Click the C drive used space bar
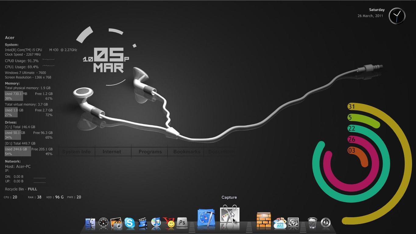Image resolution: width=416 pixels, height=234 pixels. click(x=12, y=135)
